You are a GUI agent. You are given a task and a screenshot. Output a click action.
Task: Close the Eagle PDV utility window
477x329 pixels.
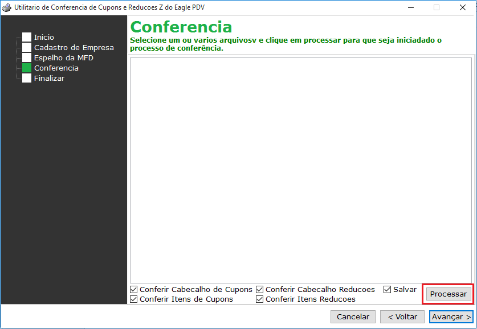click(x=462, y=7)
